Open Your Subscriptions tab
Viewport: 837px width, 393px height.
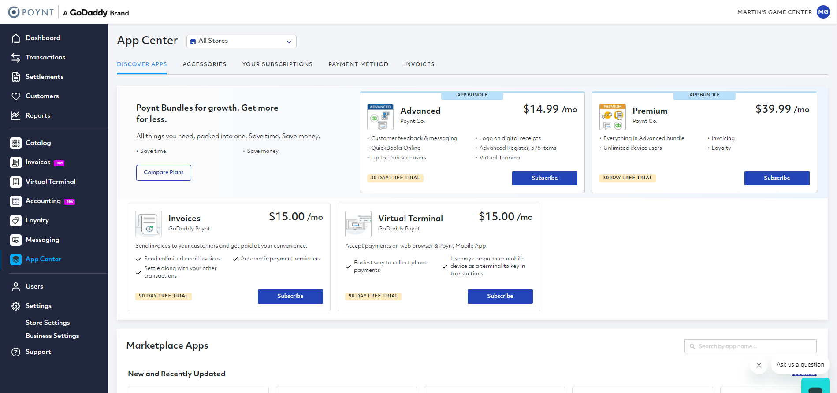pos(277,64)
